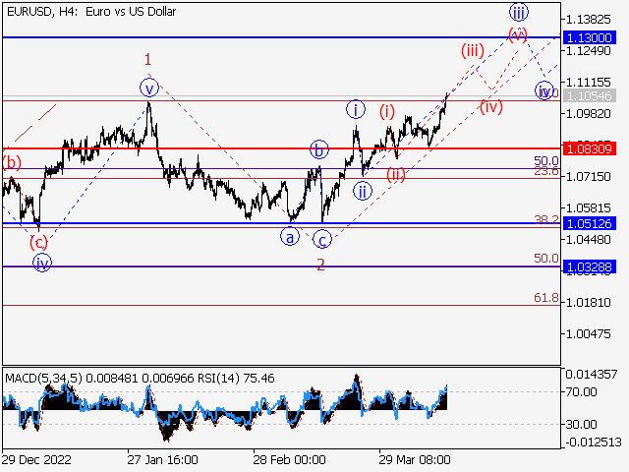Select the blue 1.13000 price level label
629x472 pixels.
point(590,37)
